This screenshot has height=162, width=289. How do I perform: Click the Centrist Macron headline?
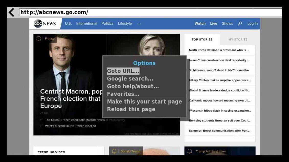(x=71, y=99)
